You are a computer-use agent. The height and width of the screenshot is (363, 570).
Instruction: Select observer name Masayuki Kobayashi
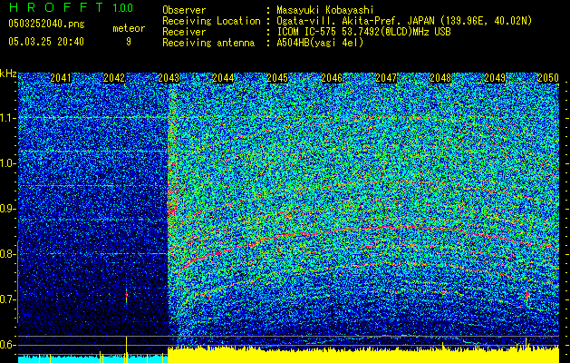click(325, 10)
